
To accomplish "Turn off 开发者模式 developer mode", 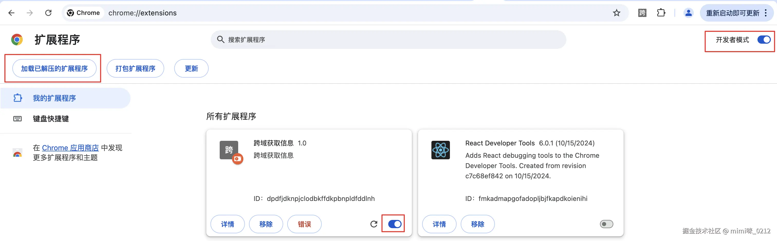I will tap(764, 40).
